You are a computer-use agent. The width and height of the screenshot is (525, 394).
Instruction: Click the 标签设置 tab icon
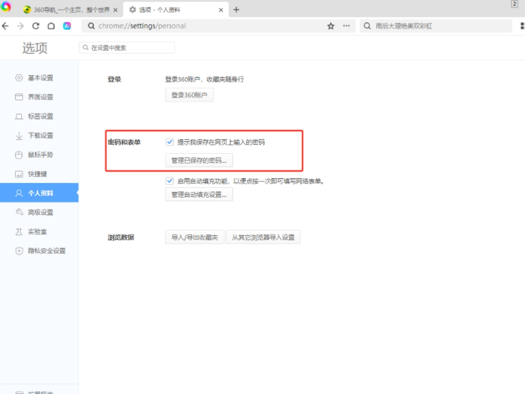coord(19,116)
